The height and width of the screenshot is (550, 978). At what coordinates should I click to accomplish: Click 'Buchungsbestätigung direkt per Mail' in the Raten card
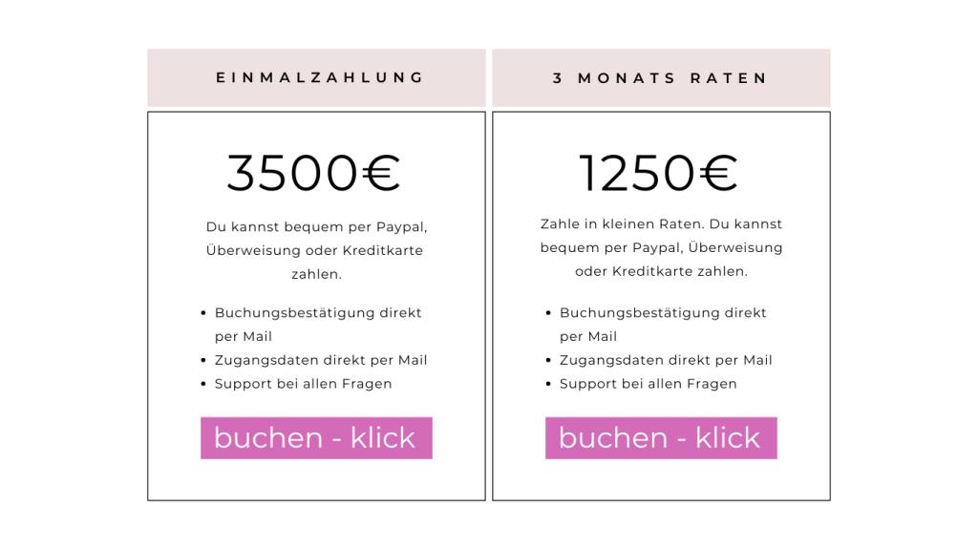[663, 313]
